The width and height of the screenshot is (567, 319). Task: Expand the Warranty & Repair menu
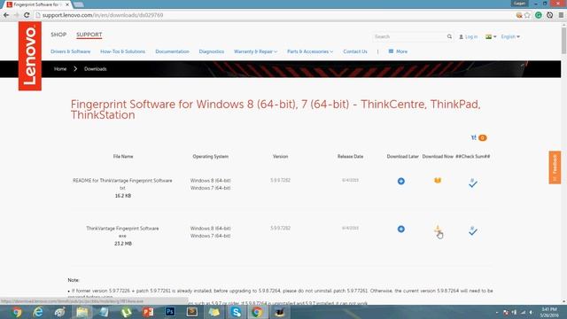pyautogui.click(x=255, y=51)
